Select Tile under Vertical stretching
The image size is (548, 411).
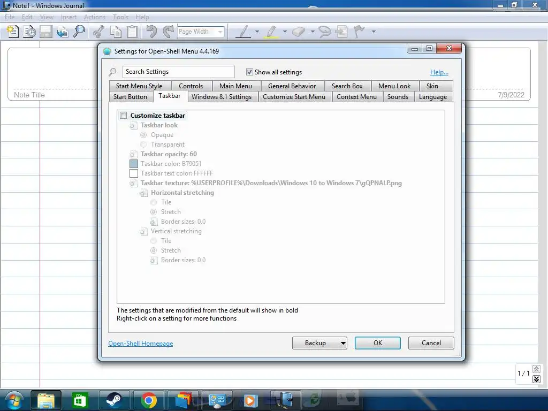(154, 241)
